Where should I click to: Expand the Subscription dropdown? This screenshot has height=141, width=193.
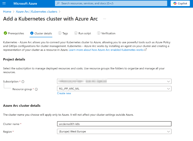pyautogui.click(x=114, y=81)
